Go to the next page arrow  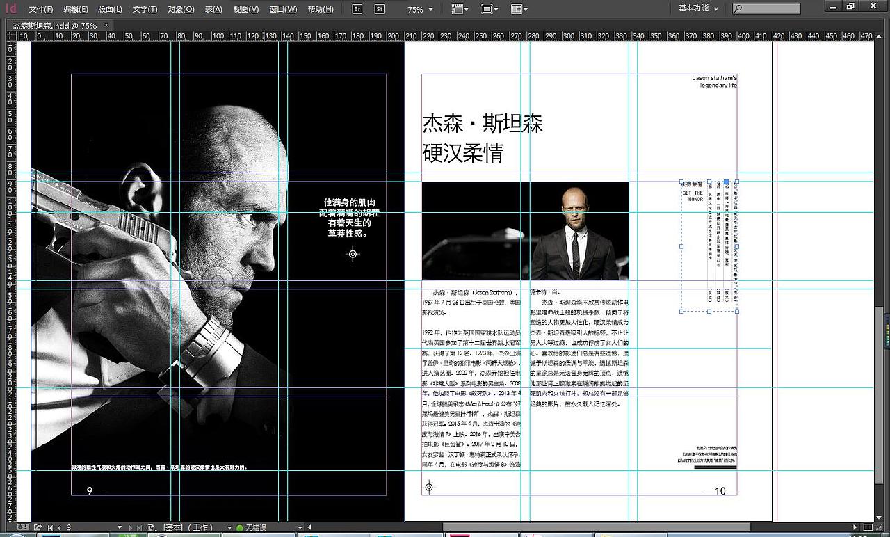coord(129,528)
